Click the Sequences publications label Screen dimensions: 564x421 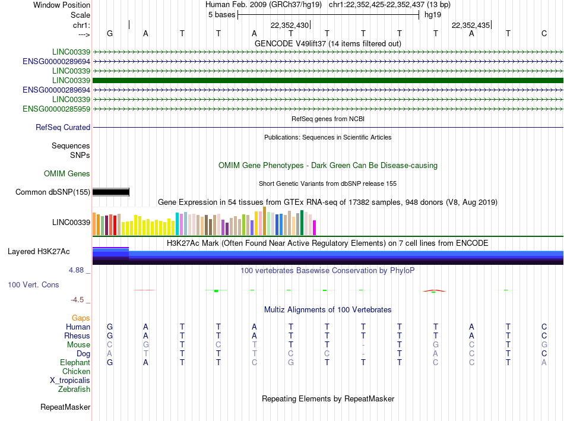pos(71,145)
